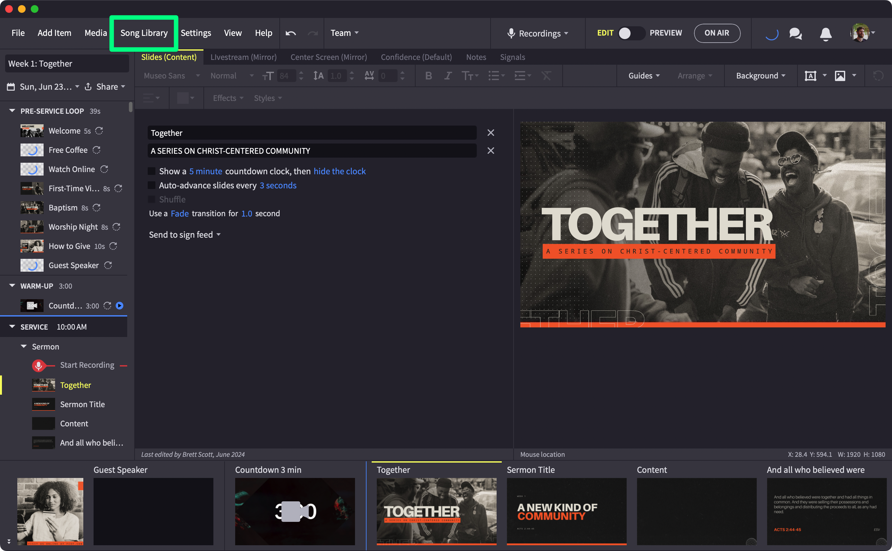
Task: Switch to the Signals tab
Action: [x=512, y=57]
